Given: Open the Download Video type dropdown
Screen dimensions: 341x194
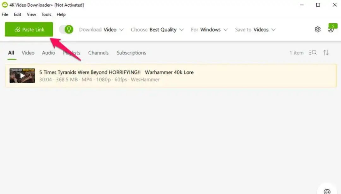Looking at the screenshot, I should [x=101, y=30].
